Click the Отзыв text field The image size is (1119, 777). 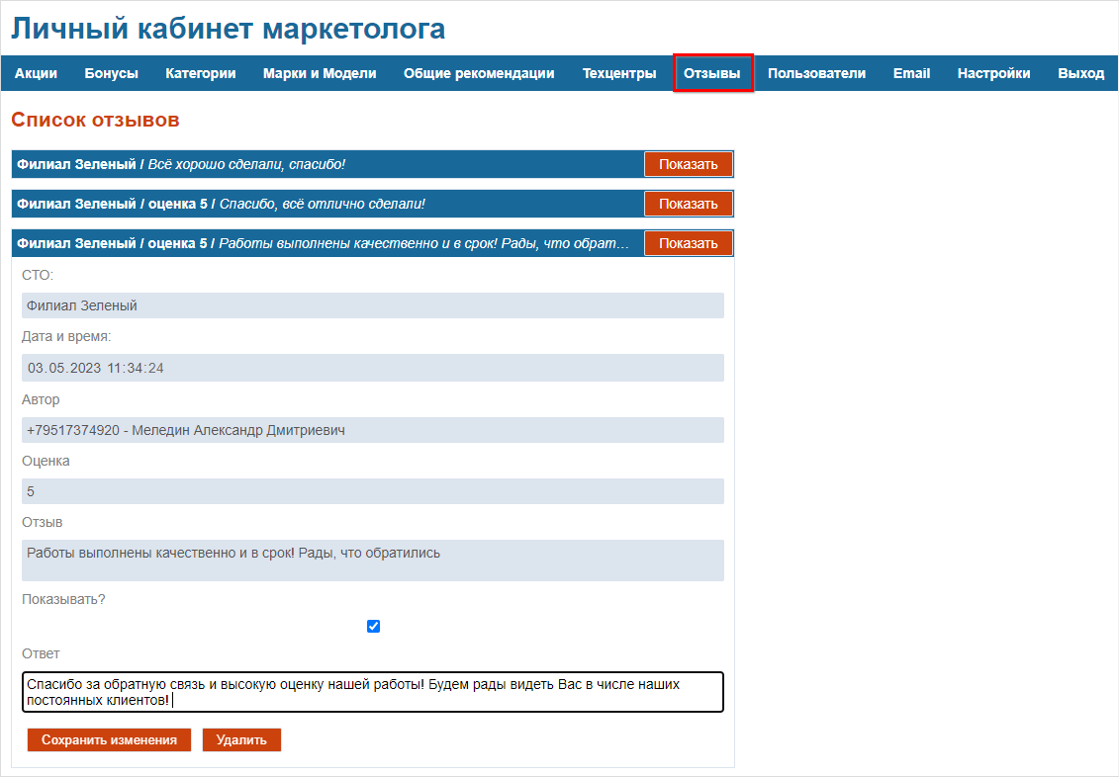point(373,561)
